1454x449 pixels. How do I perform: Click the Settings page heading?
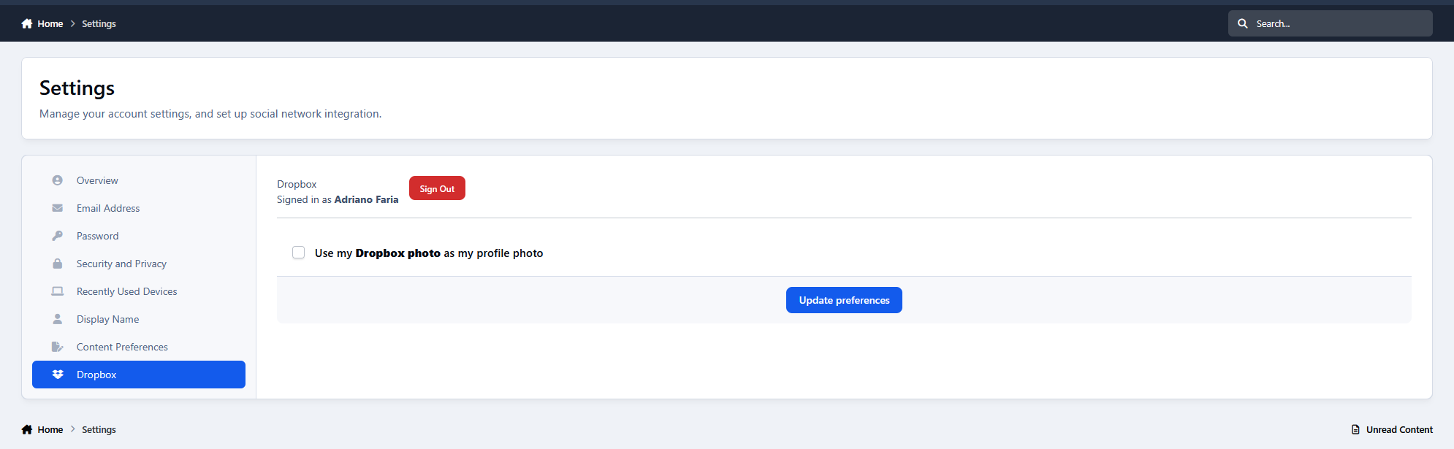pyautogui.click(x=77, y=88)
